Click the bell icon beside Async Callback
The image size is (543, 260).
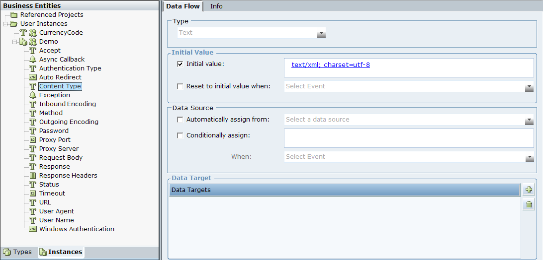click(x=33, y=60)
